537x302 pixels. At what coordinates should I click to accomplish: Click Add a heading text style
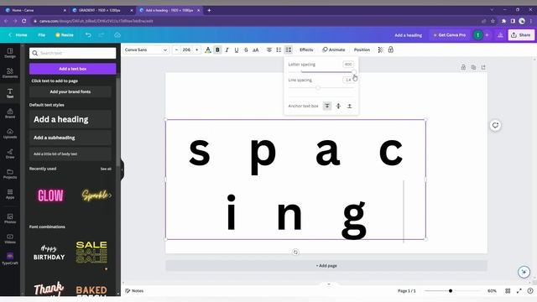point(70,119)
